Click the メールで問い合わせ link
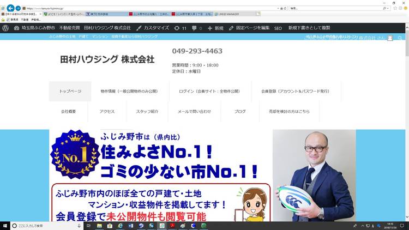The height and width of the screenshot is (230, 409). coord(194,111)
